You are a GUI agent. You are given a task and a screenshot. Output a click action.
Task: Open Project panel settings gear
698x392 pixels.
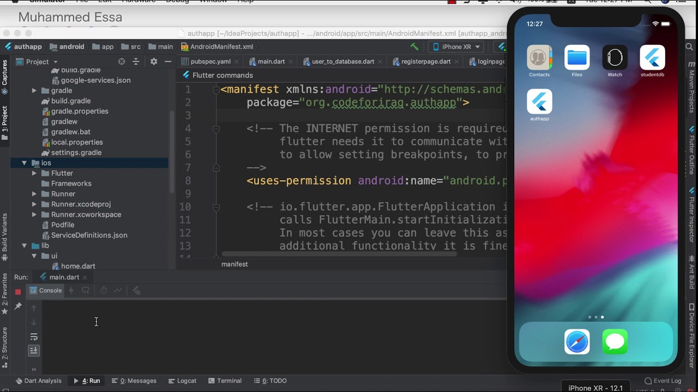point(154,62)
